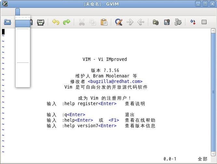Run script using the gears icon
This screenshot has width=217, height=164.
178,22
